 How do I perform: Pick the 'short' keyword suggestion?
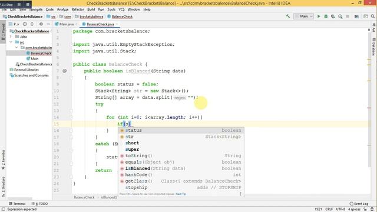coord(181,143)
